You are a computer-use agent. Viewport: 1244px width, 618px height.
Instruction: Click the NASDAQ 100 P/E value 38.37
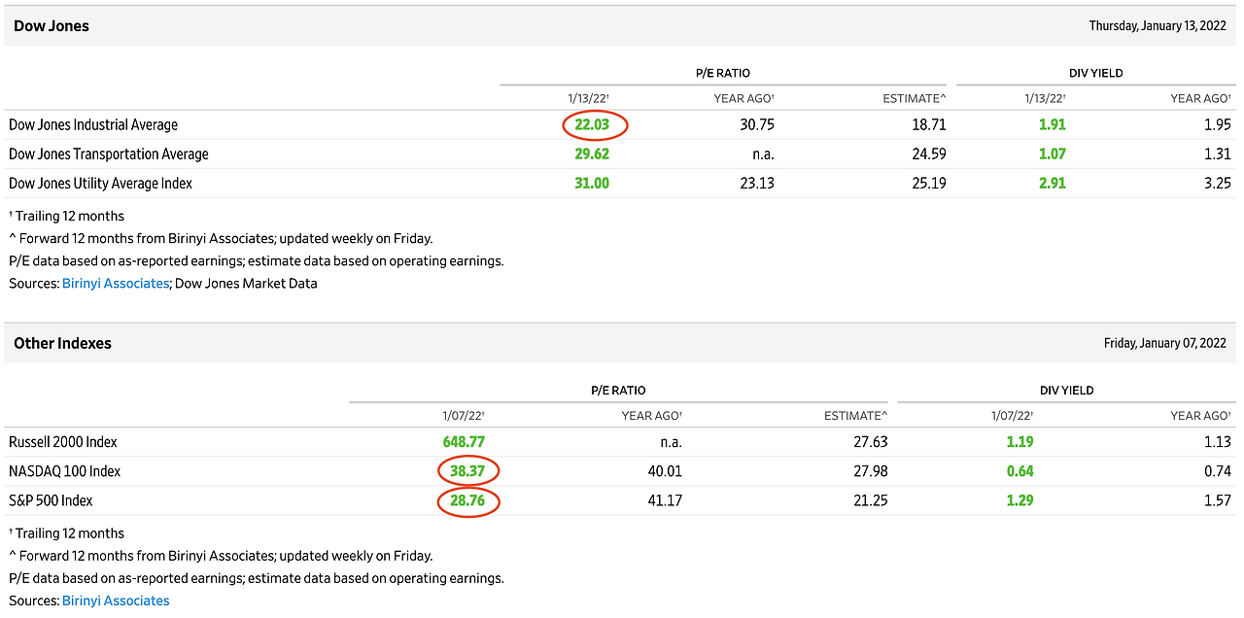(467, 470)
